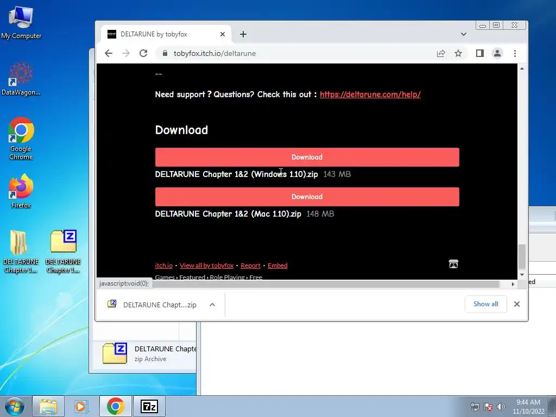Click the volume speaker tray icon
556x417 pixels.
(x=501, y=407)
